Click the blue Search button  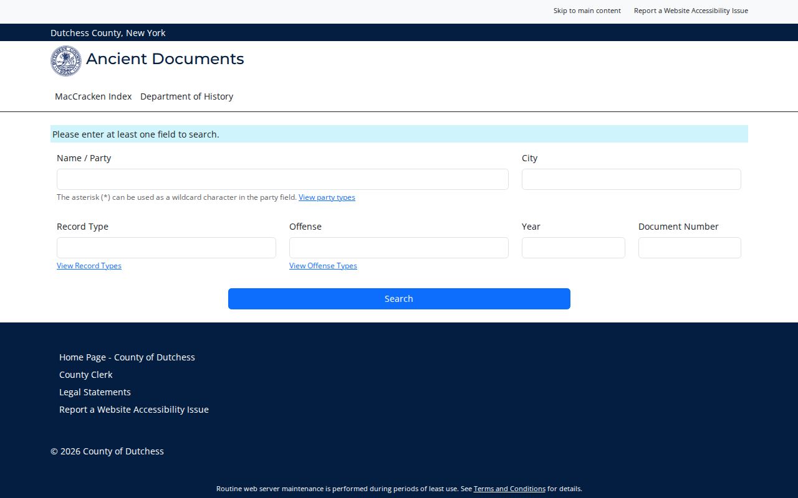(x=399, y=299)
